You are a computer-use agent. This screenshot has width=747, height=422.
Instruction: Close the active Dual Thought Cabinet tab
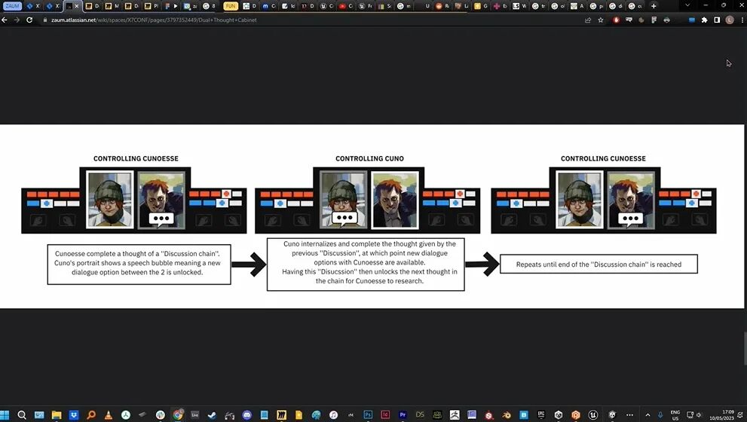77,6
